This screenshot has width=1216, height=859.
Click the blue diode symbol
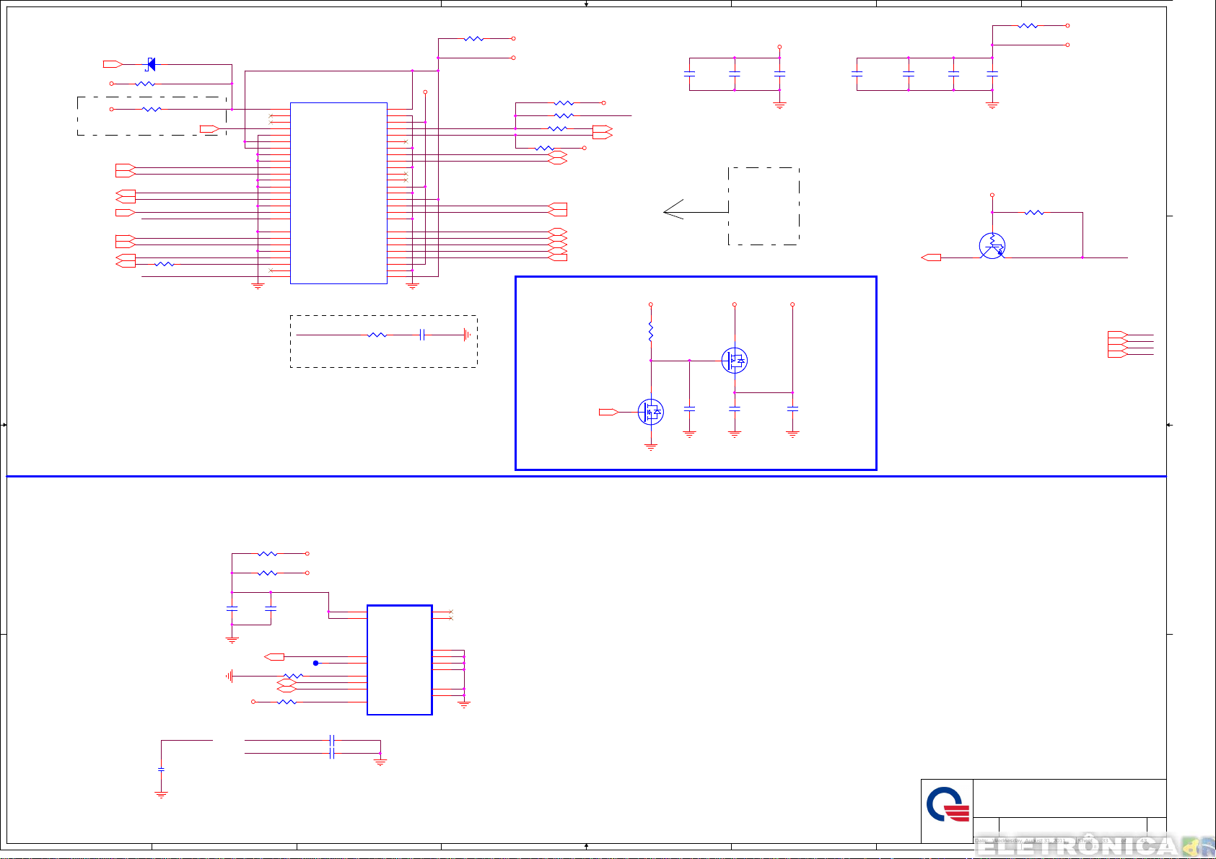tap(151, 64)
